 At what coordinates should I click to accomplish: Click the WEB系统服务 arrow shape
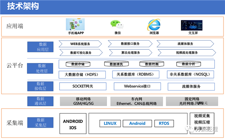80,44
